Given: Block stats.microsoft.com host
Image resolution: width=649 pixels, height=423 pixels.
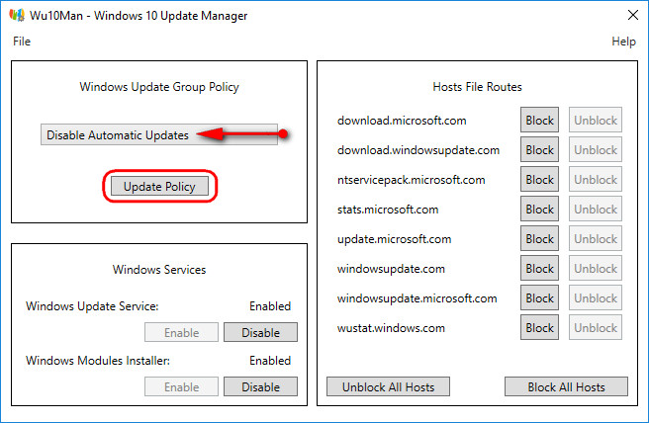Looking at the screenshot, I should tap(539, 209).
